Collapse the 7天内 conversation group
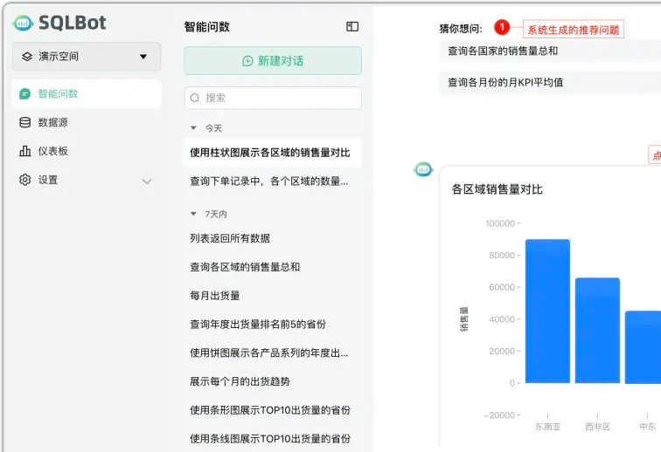 pyautogui.click(x=193, y=214)
